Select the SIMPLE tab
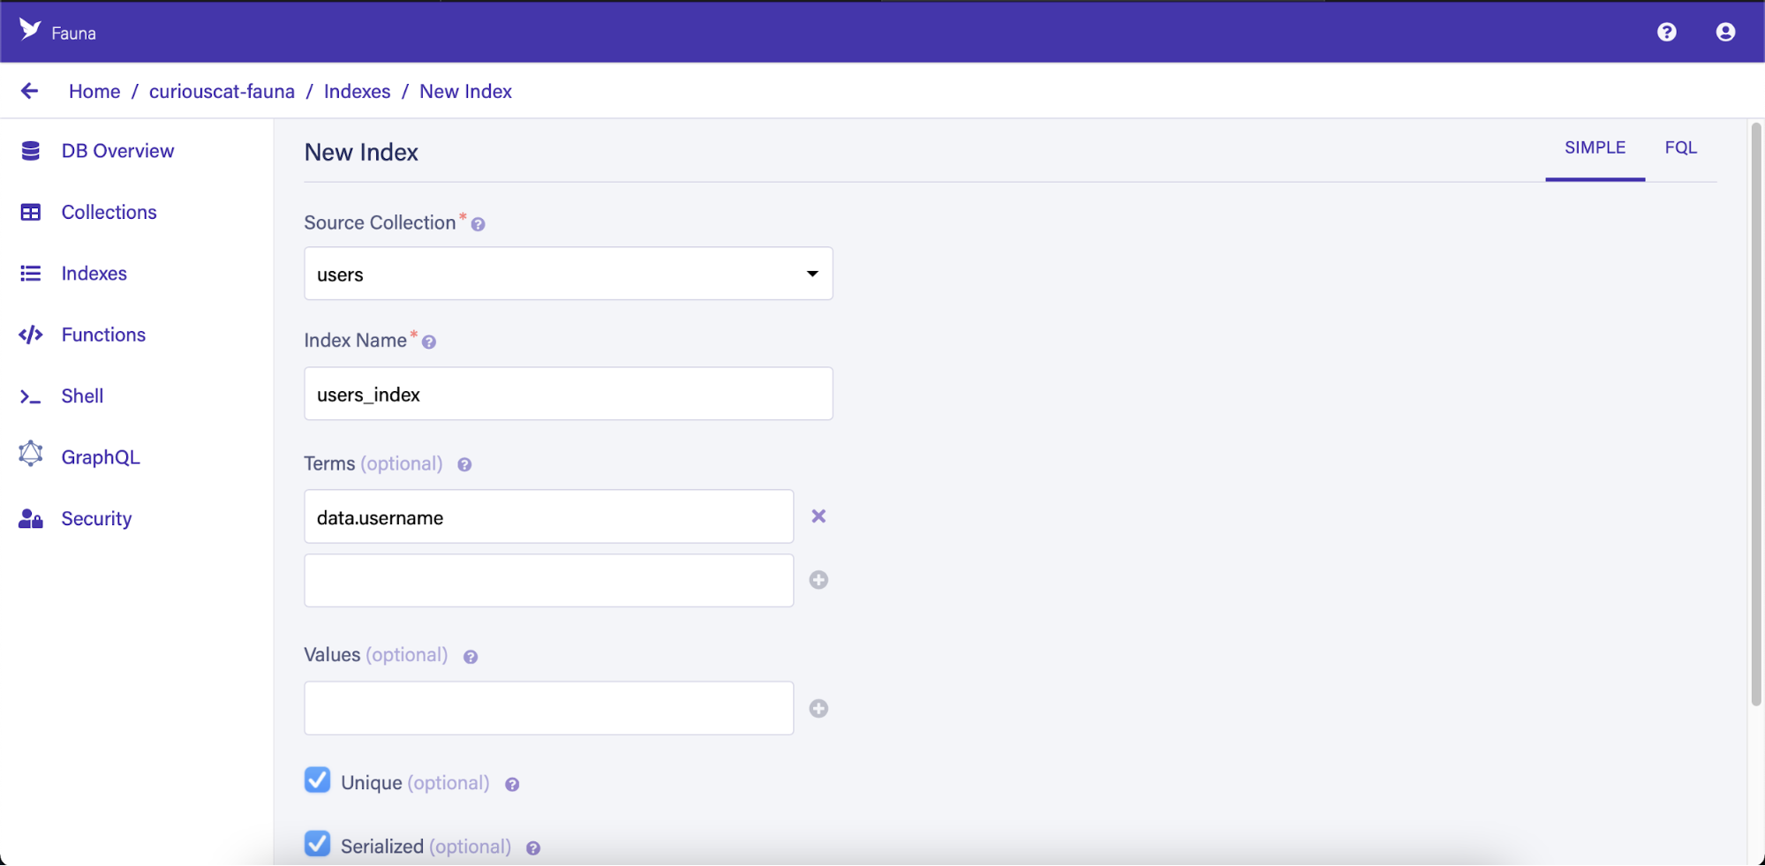Image resolution: width=1765 pixels, height=866 pixels. tap(1595, 147)
